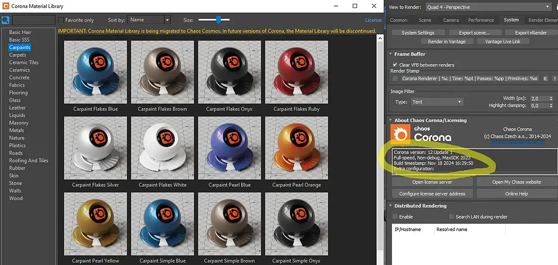Click the ? button next to Render Stamp
The image size is (558, 265).
(x=554, y=79)
